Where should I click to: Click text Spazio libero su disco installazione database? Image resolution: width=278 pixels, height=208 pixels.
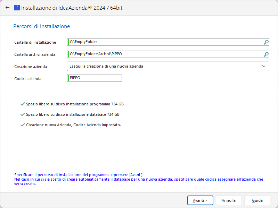click(73, 114)
